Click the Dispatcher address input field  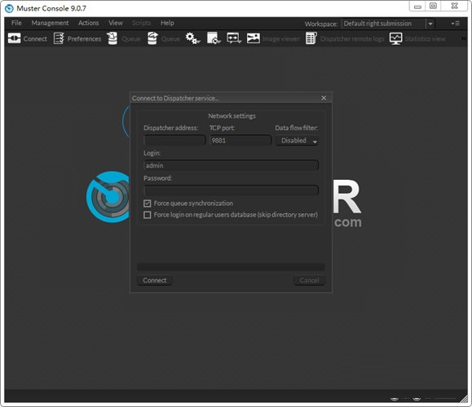pos(175,140)
